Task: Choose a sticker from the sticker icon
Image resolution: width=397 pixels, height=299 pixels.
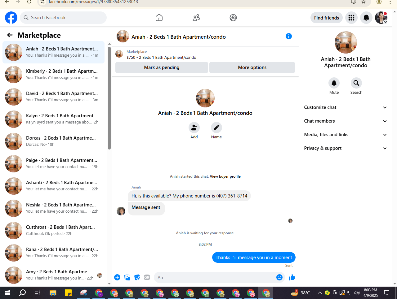Action: pyautogui.click(x=137, y=277)
